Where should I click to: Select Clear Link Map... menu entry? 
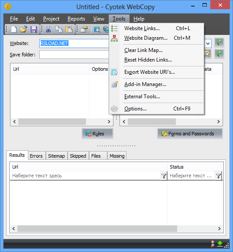tap(157, 50)
